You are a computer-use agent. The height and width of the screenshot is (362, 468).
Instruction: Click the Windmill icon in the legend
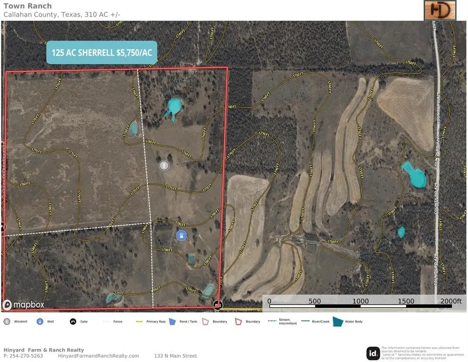pos(7,321)
